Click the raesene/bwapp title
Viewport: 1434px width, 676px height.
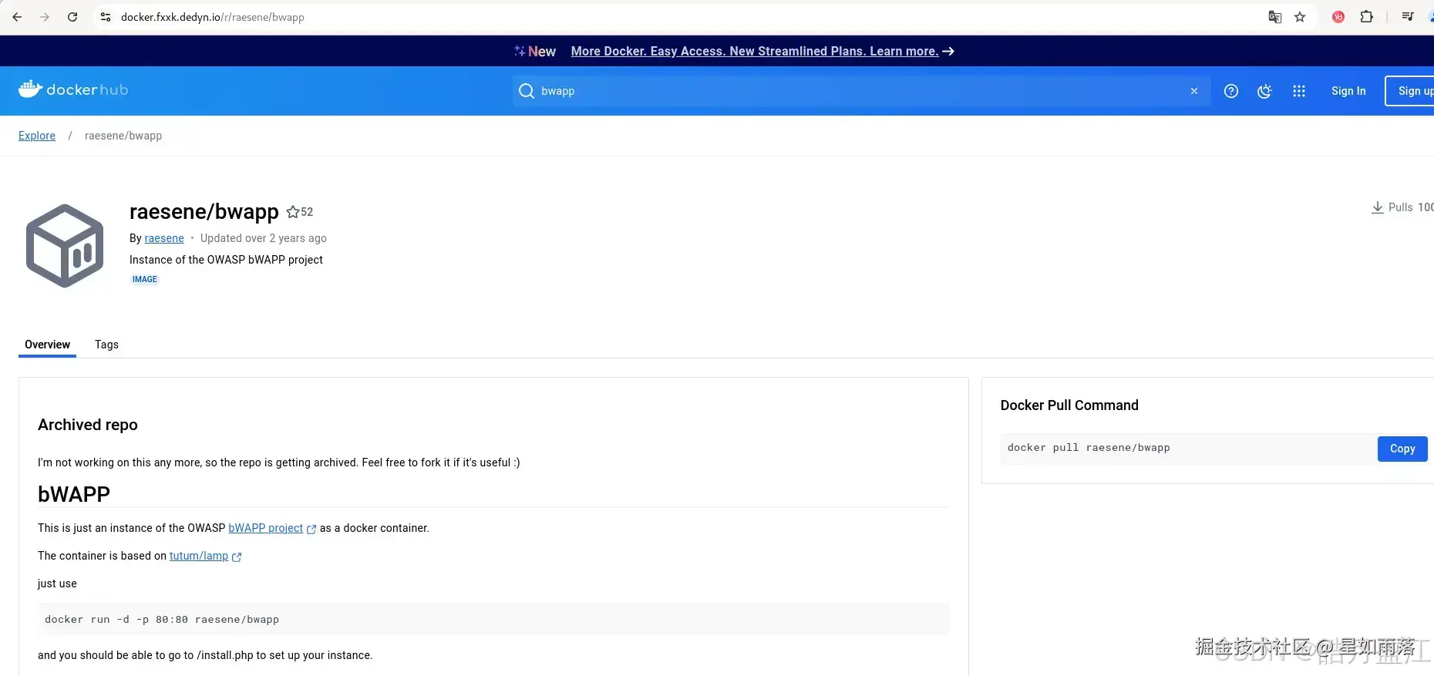click(x=204, y=211)
